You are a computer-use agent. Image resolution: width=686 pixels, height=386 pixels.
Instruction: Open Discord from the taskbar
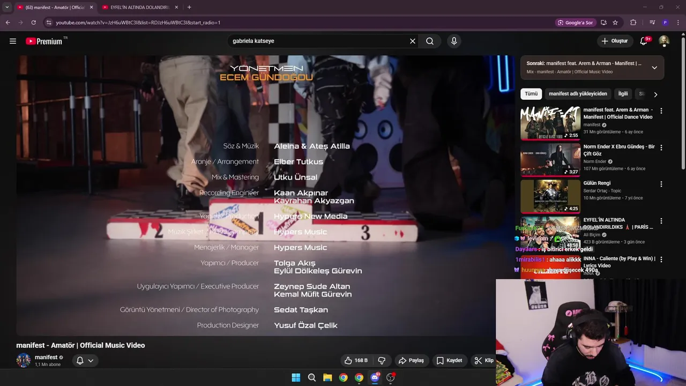375,377
